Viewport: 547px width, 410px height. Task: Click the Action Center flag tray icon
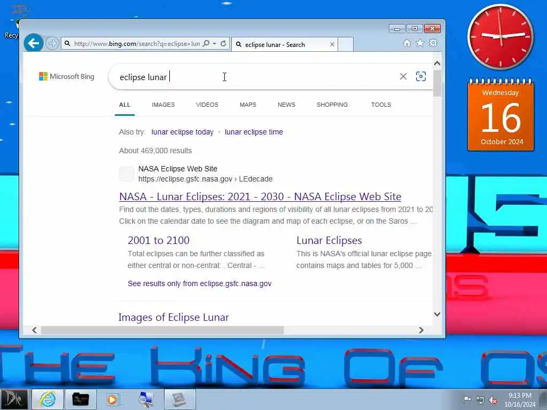click(467, 400)
